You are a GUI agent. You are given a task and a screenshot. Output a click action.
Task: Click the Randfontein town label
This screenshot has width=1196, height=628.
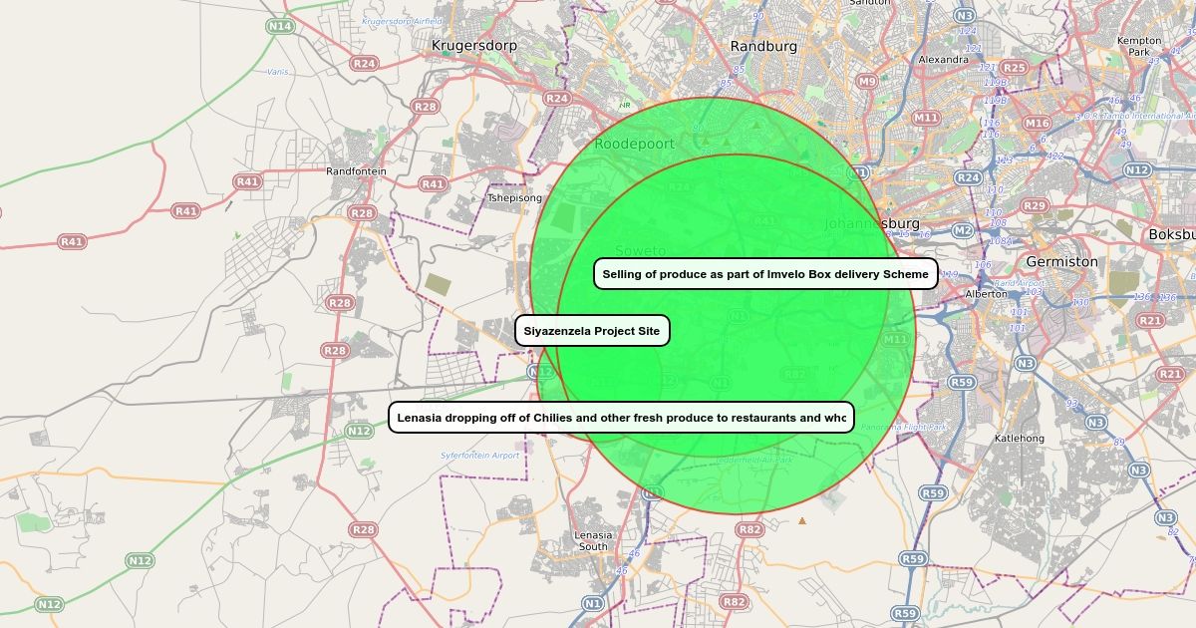point(356,171)
